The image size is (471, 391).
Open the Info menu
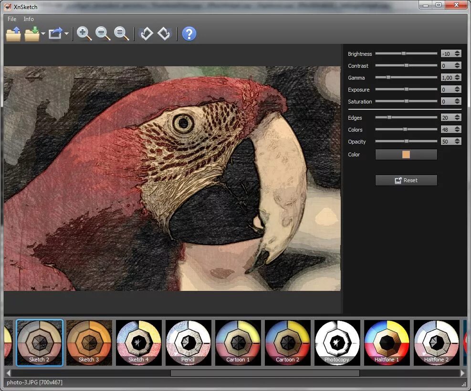click(x=29, y=19)
